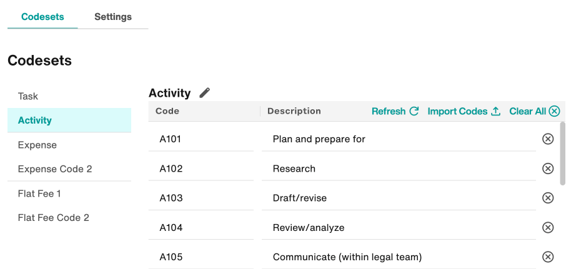Click the Code column header
Screen dimensions: 571x269
167,111
